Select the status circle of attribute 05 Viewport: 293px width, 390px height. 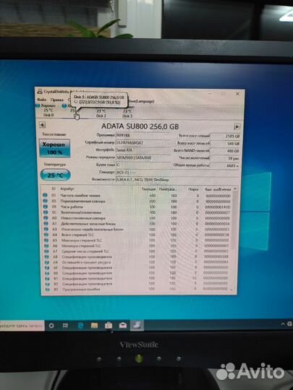pyautogui.click(x=46, y=201)
